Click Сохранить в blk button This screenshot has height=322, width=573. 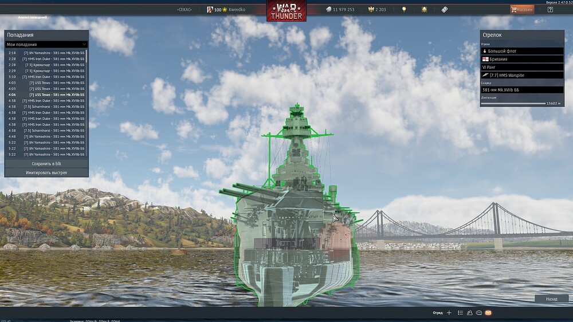46,164
